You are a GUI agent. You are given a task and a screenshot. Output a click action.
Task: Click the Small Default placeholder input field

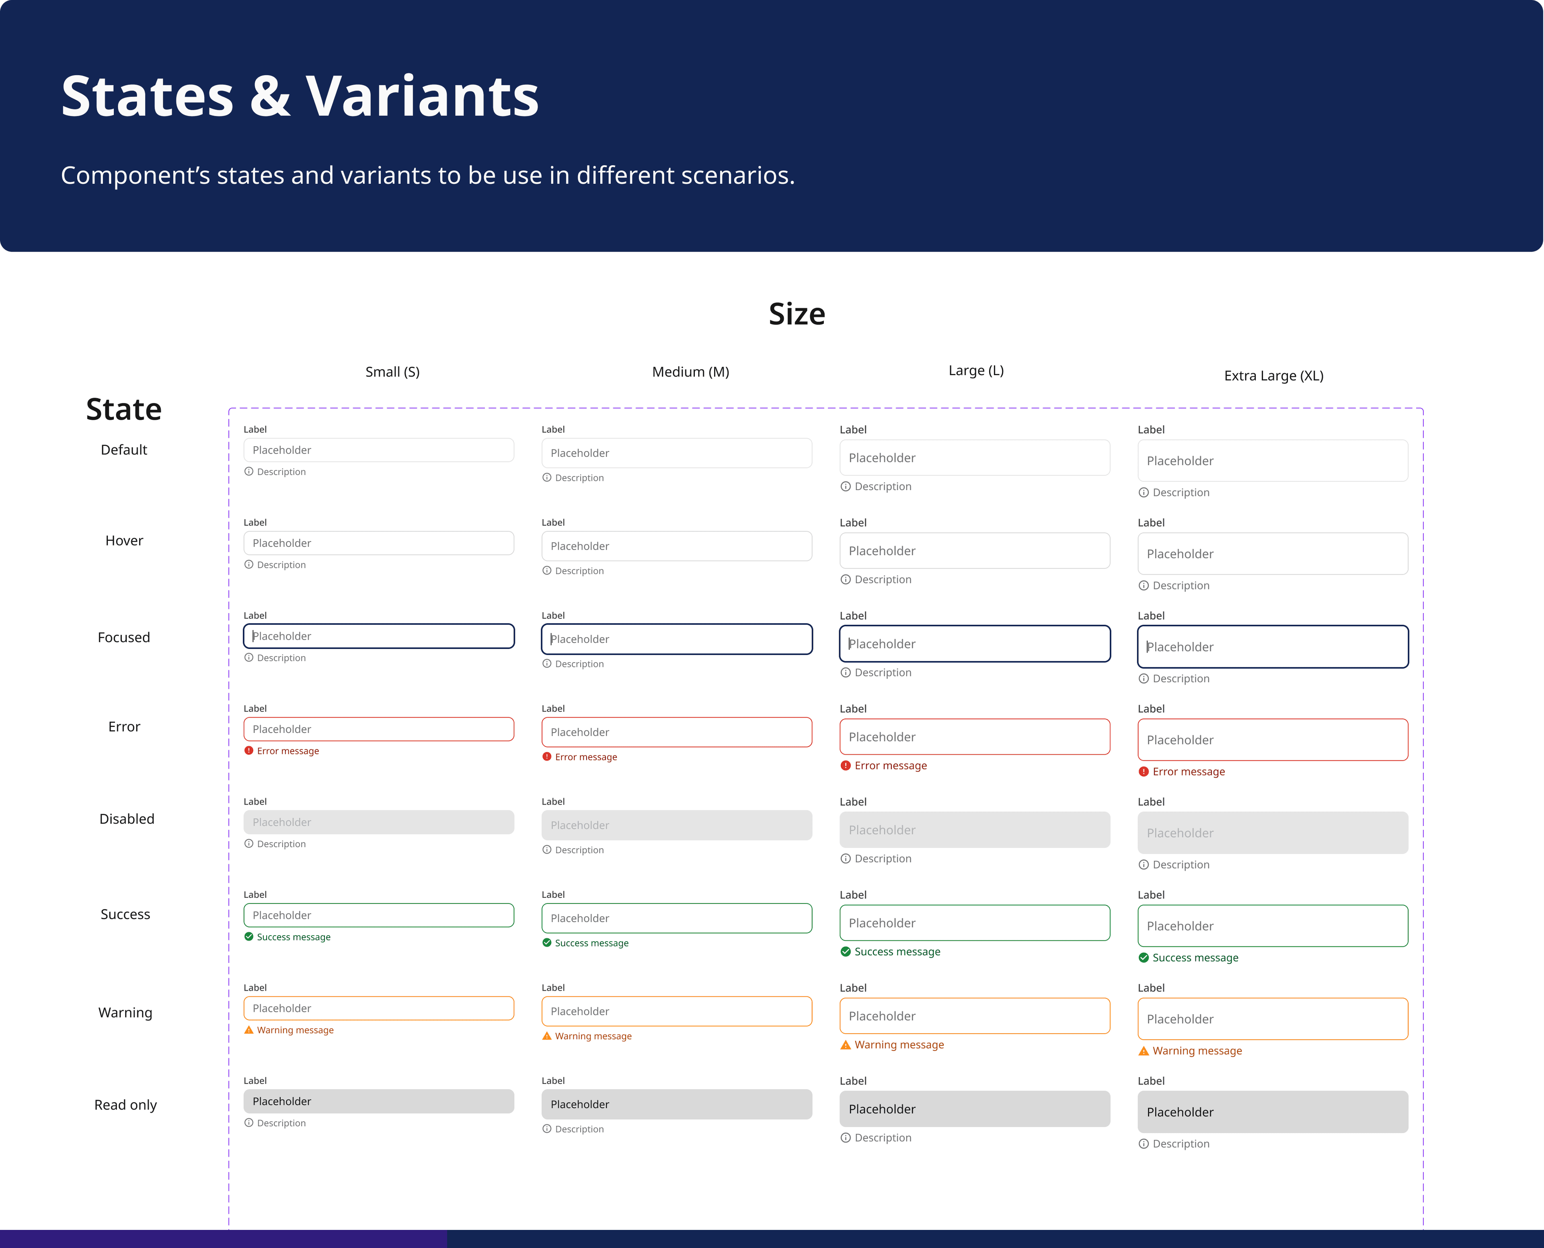pyautogui.click(x=379, y=450)
